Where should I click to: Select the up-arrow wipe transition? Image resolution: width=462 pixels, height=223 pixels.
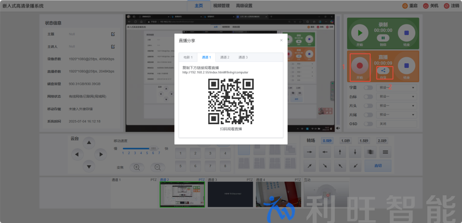340,152
